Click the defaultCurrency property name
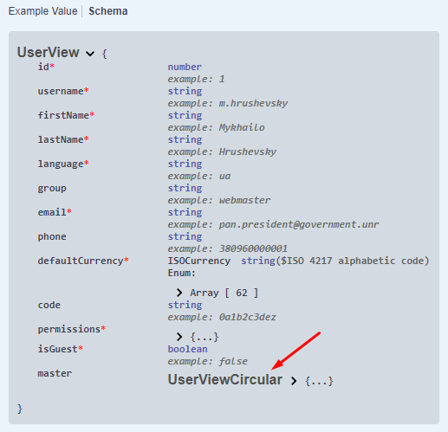The width and height of the screenshot is (448, 432). coord(81,261)
